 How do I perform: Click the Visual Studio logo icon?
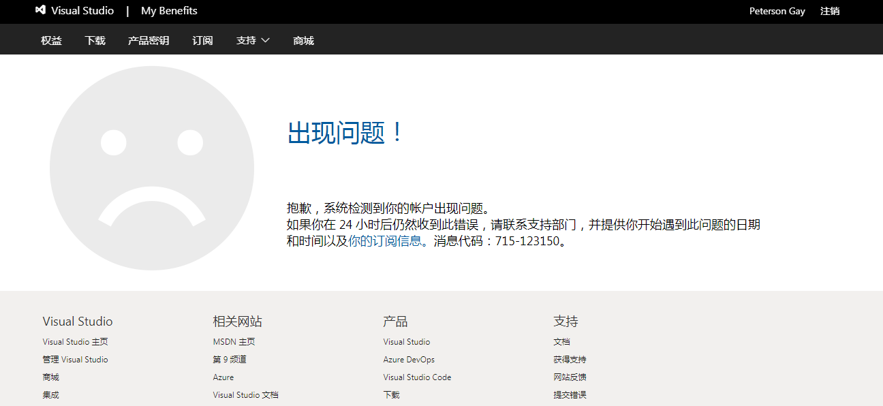[41, 11]
